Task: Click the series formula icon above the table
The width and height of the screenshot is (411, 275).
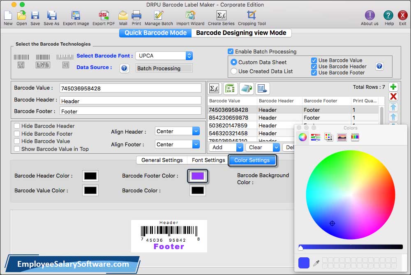Action: point(215,89)
